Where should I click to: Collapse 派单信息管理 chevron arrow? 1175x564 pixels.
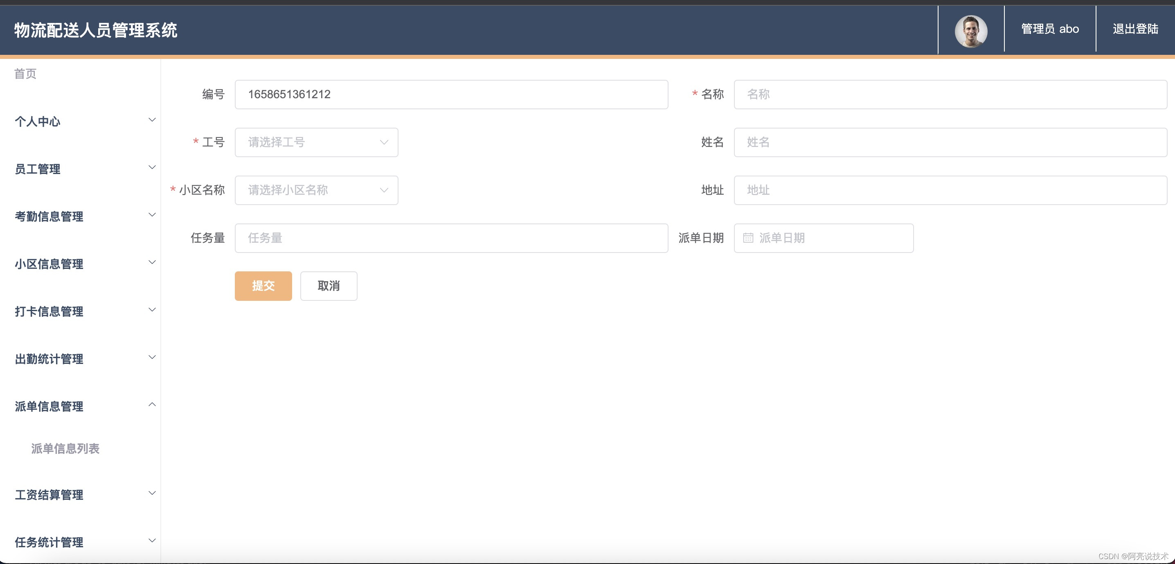152,404
